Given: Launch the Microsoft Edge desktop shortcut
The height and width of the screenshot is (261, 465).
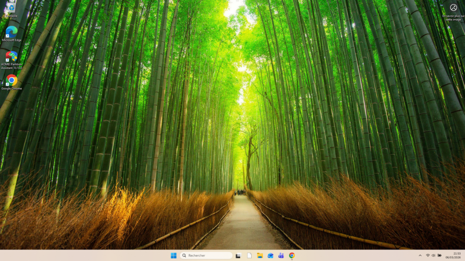Looking at the screenshot, I should 11,32.
